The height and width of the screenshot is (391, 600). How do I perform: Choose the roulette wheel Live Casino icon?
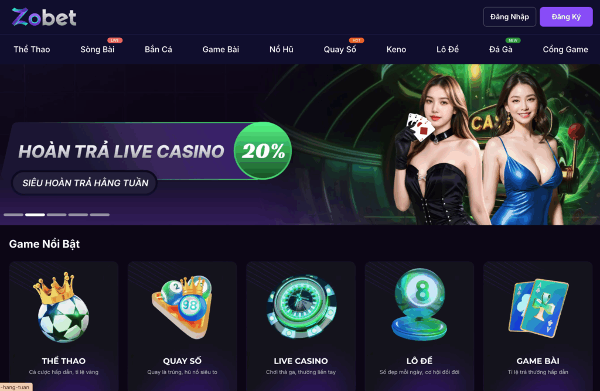[x=301, y=307]
